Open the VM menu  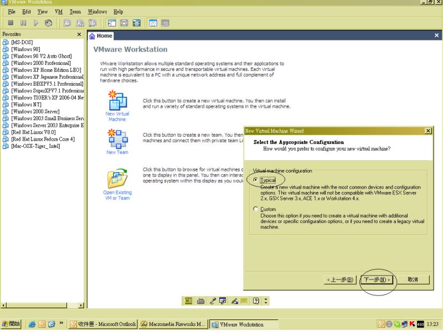(x=59, y=12)
